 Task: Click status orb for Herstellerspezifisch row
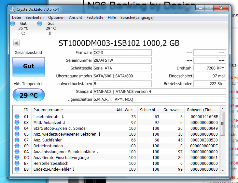[x=17, y=163]
